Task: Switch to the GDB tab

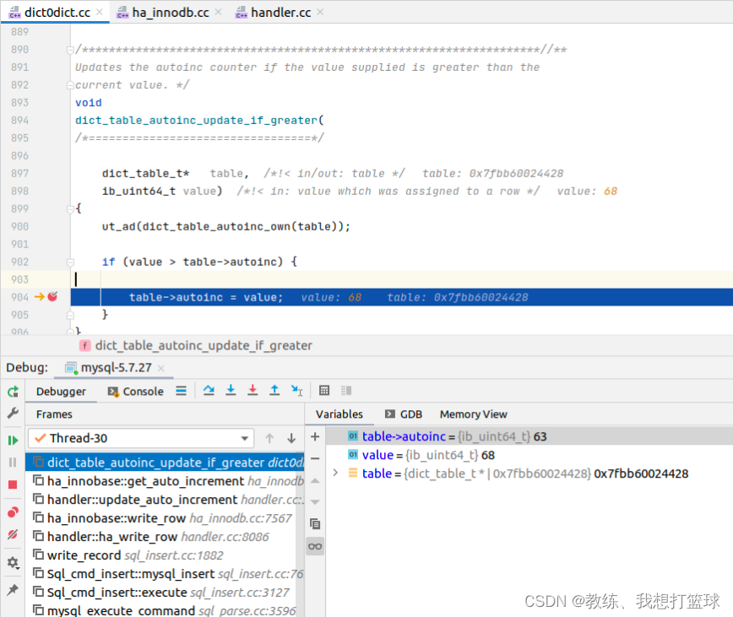Action: click(404, 414)
